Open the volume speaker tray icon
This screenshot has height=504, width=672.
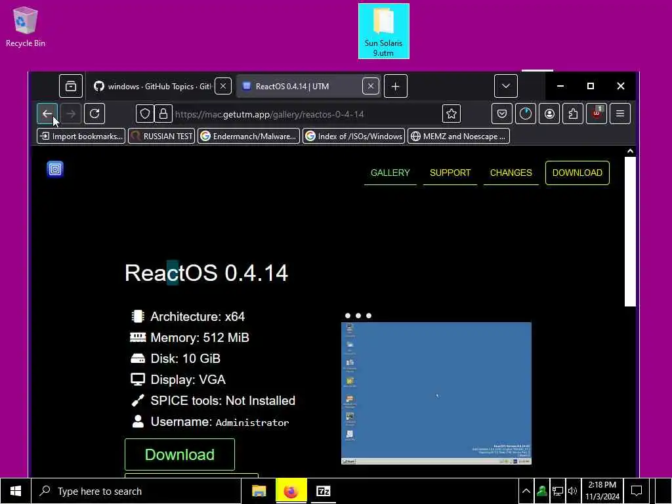(x=572, y=491)
